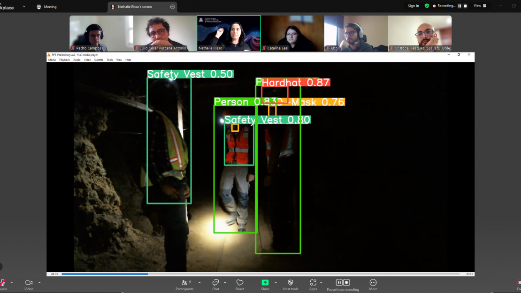Open Host tools shield menu
This screenshot has height=293, width=521.
(291, 285)
